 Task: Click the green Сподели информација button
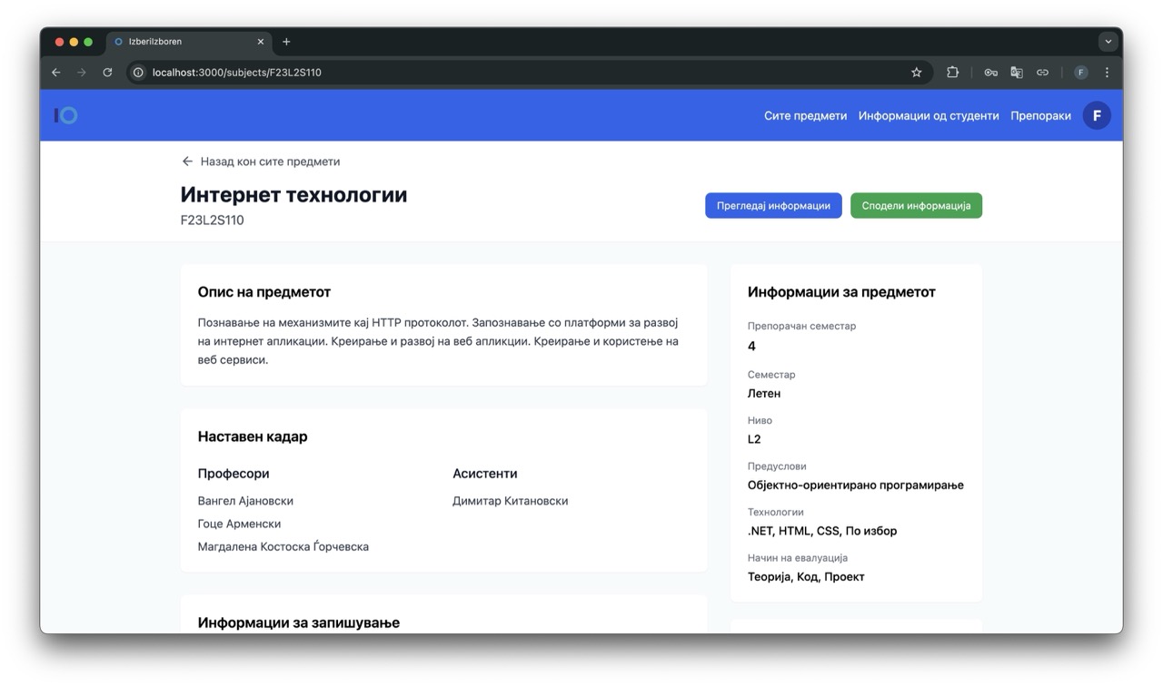pyautogui.click(x=916, y=206)
